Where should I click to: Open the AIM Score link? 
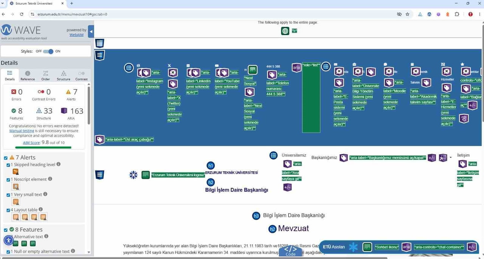point(31,143)
